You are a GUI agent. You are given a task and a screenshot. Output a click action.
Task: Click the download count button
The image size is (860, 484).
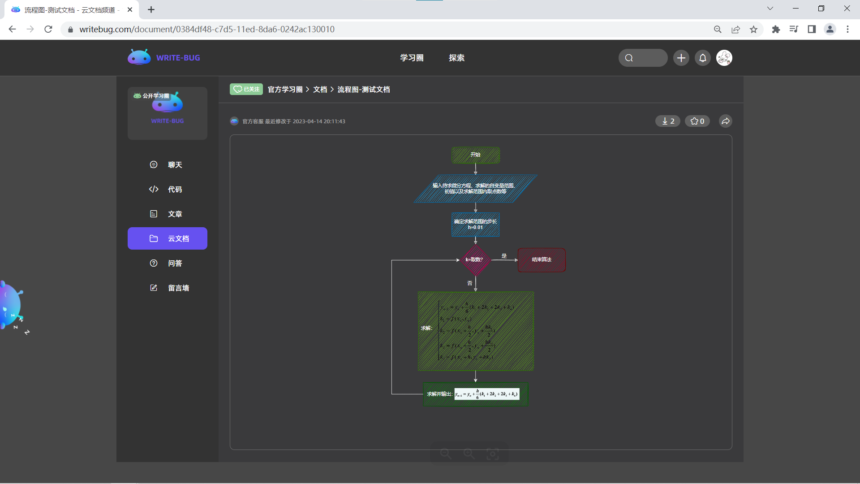[x=667, y=121]
